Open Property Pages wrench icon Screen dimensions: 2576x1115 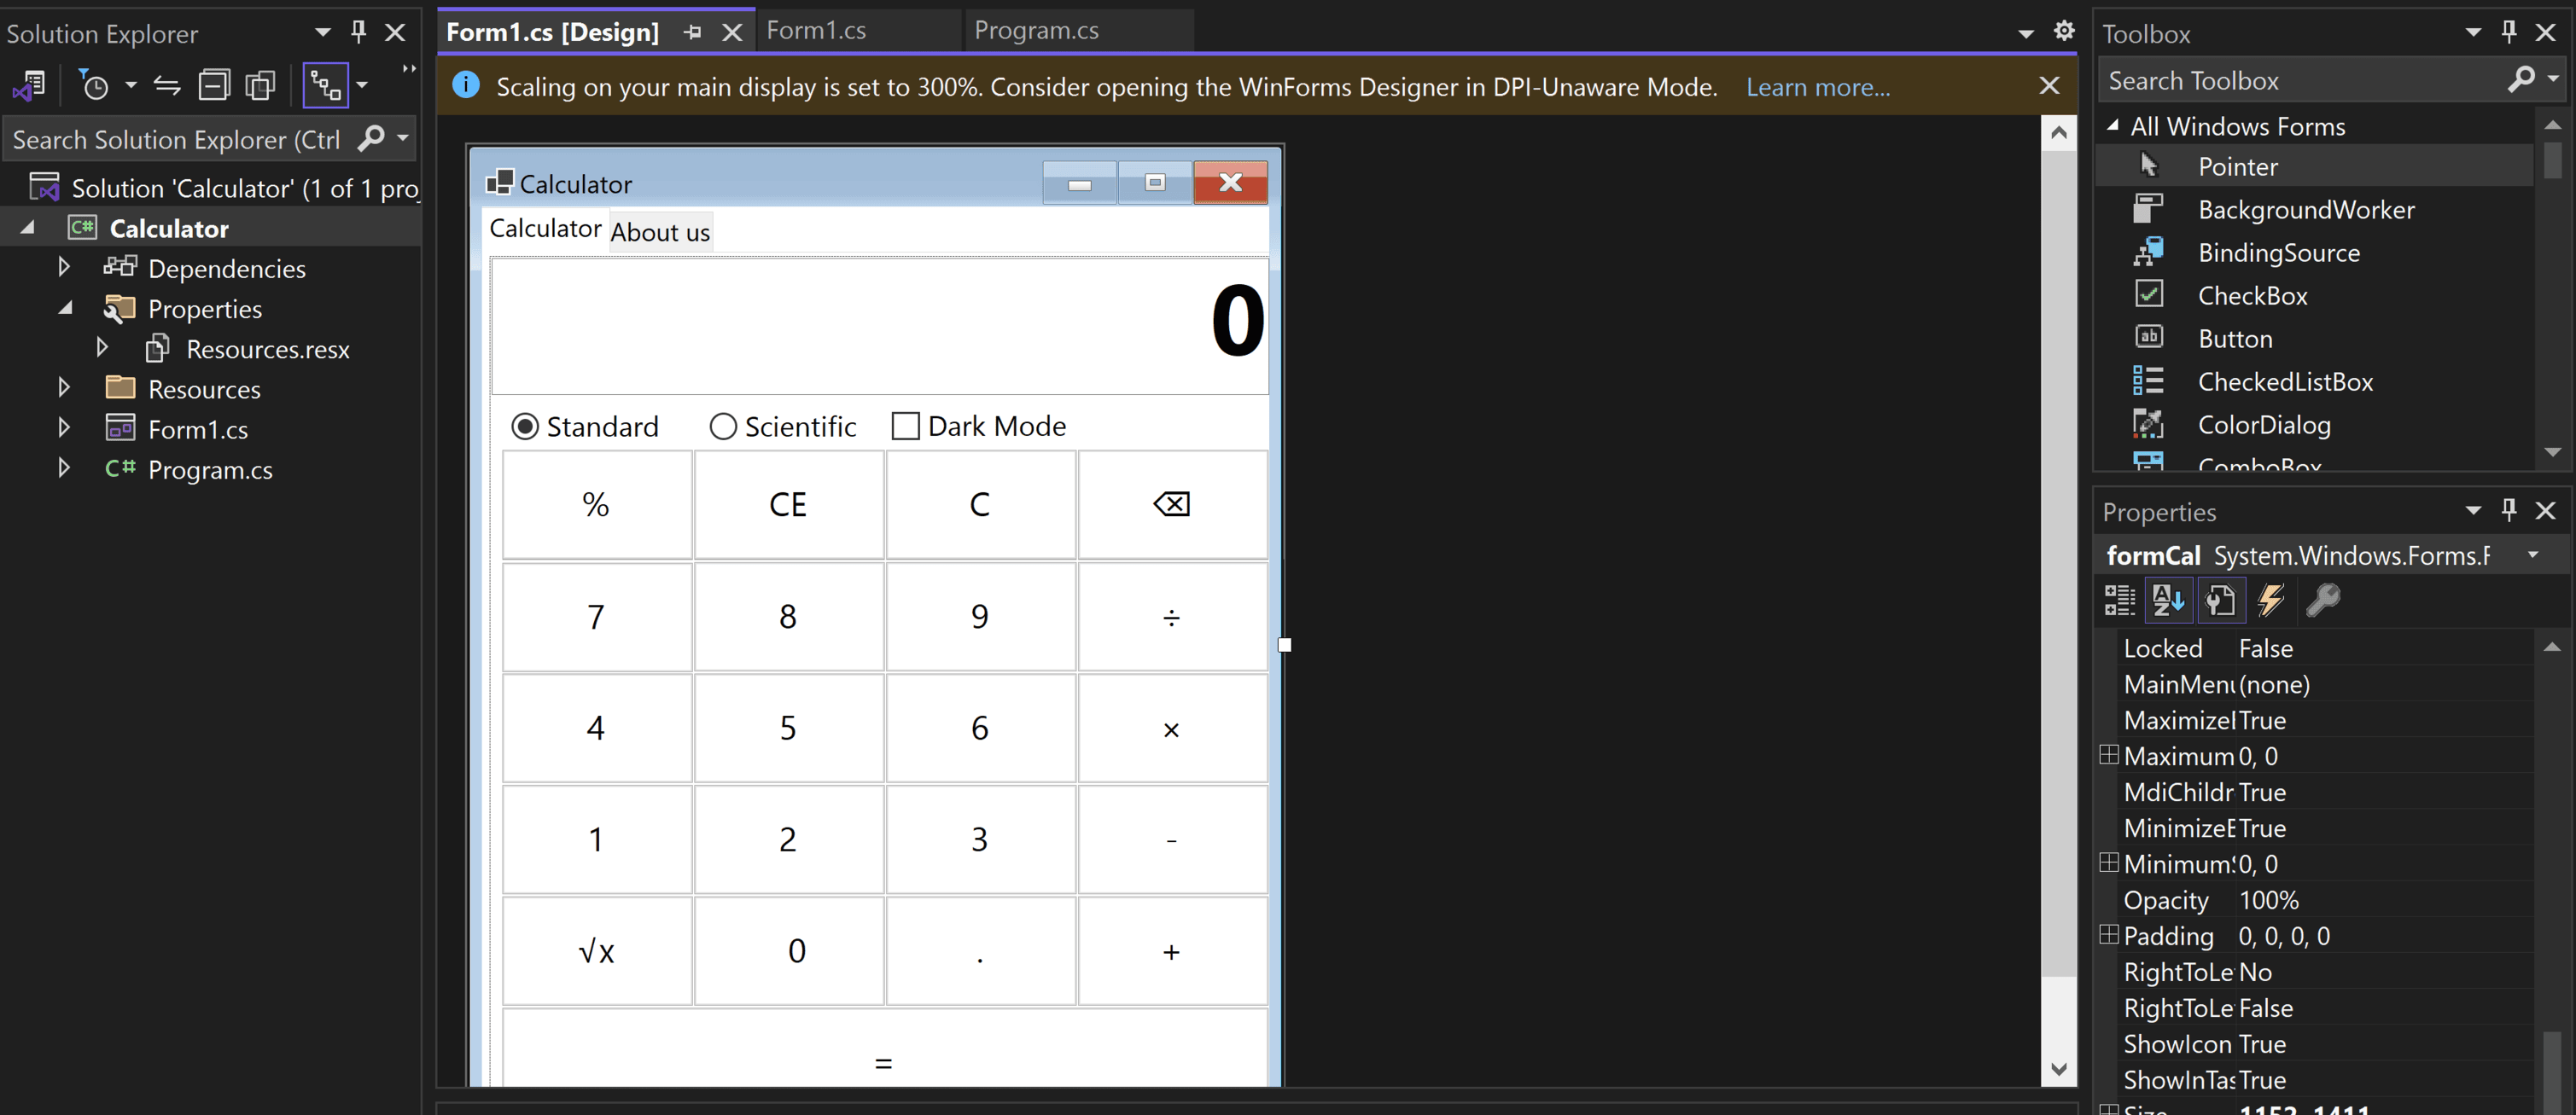[2322, 601]
